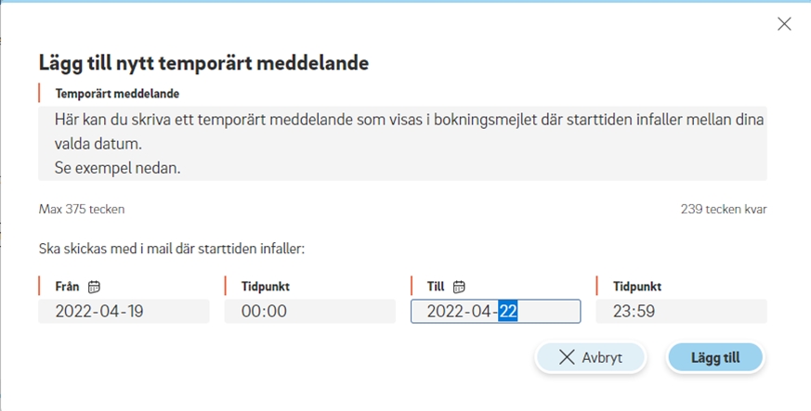Click the "239 tecken kvar" counter

(x=724, y=209)
